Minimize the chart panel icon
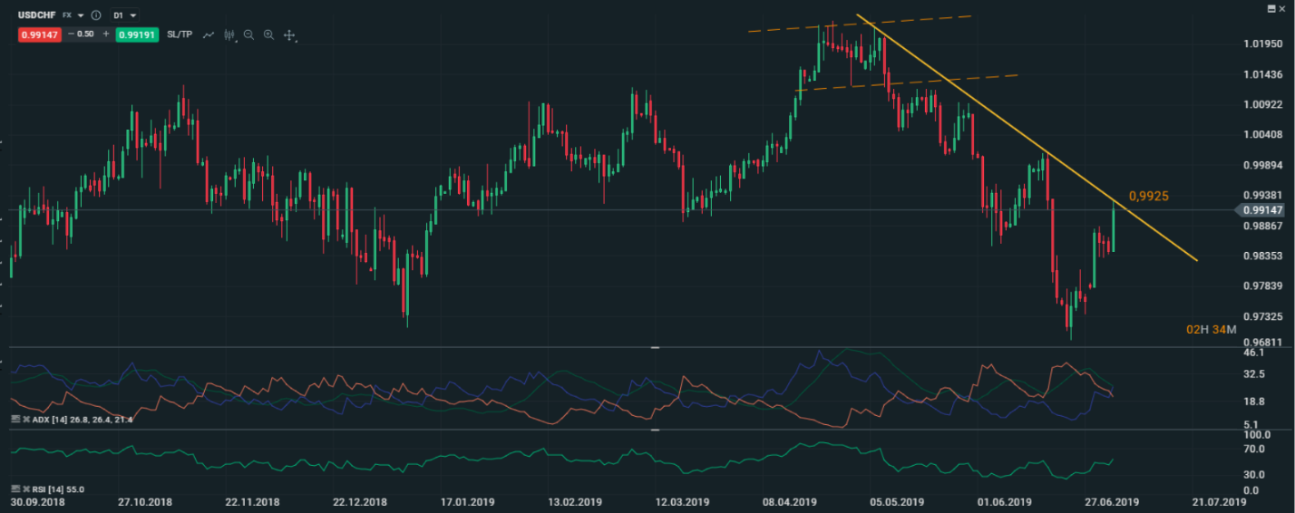This screenshot has height=513, width=1295. pos(1271,7)
